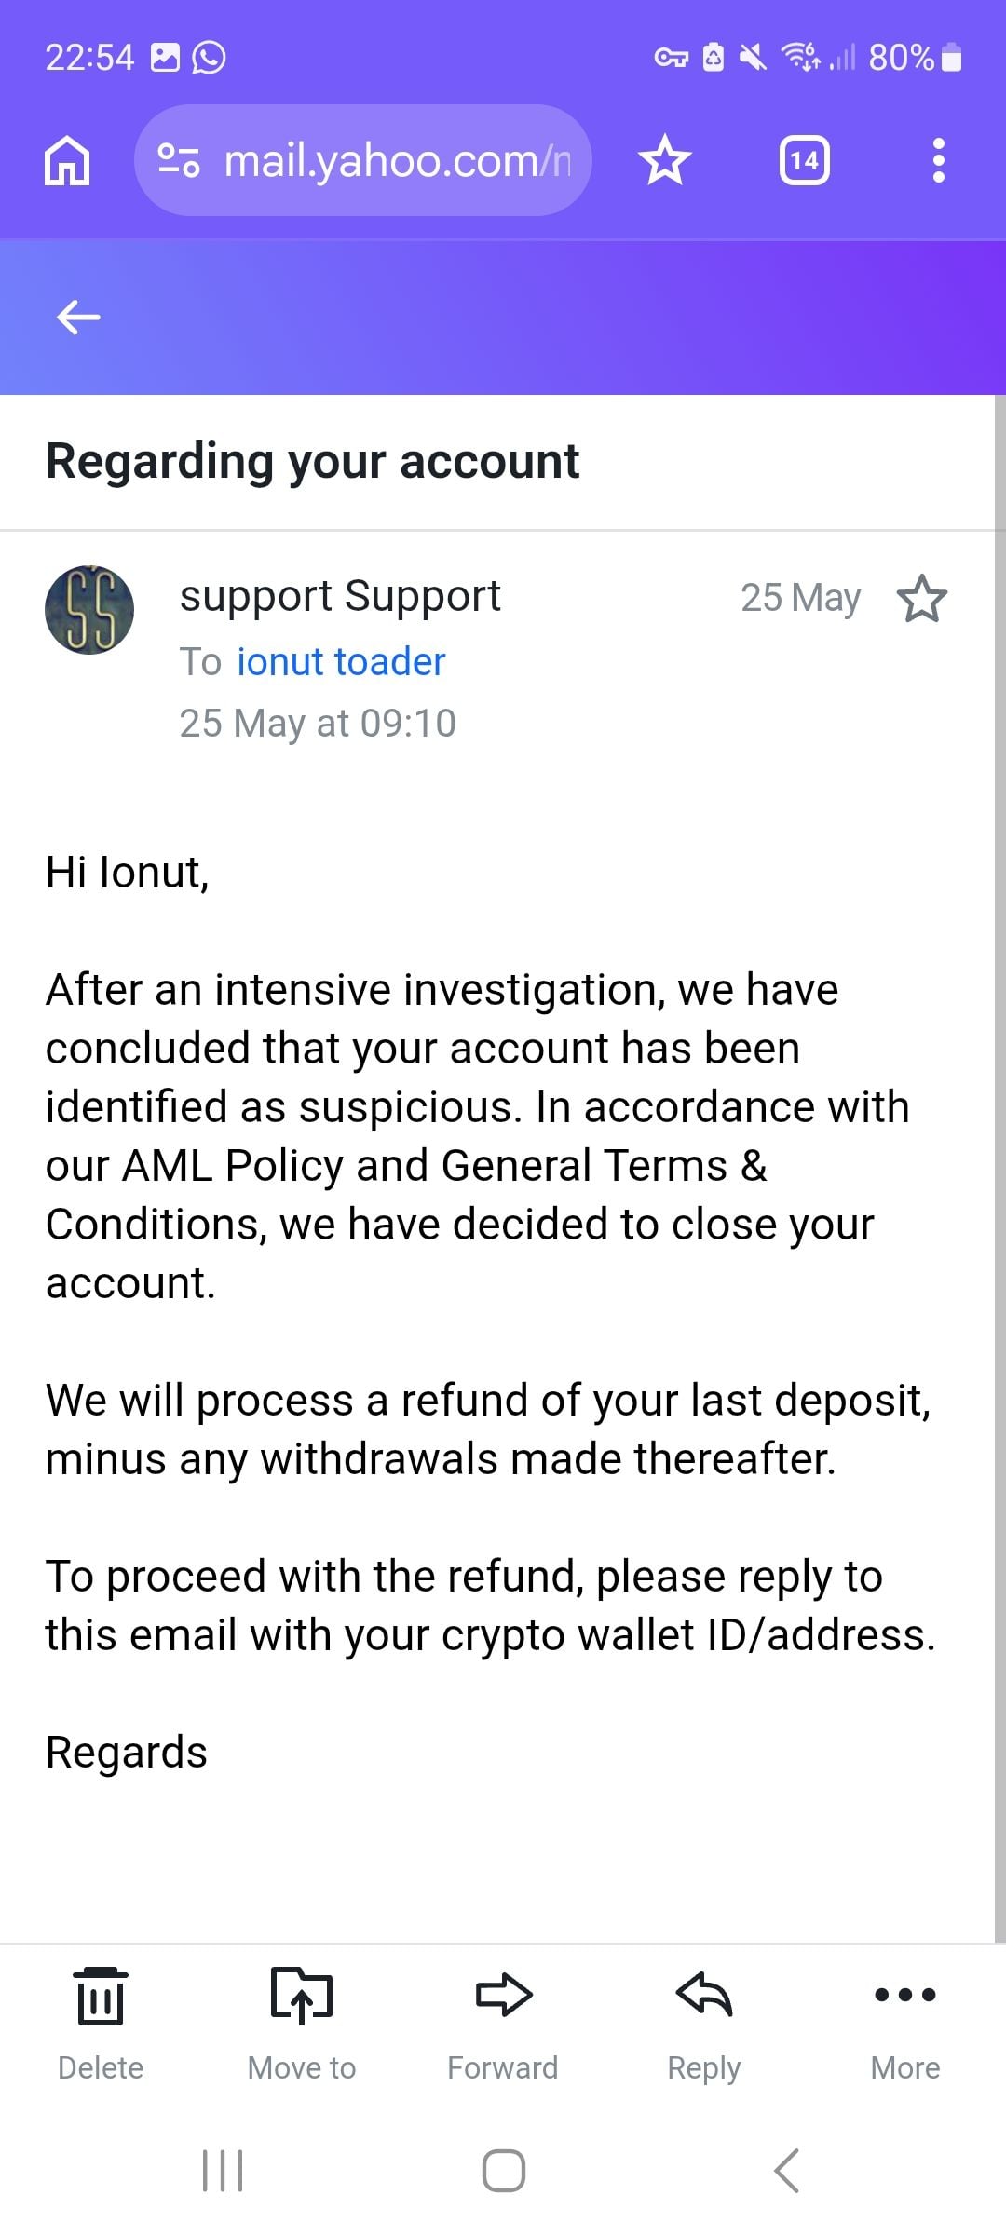Open the browser three-dot menu
The width and height of the screenshot is (1006, 2235).
pyautogui.click(x=938, y=160)
